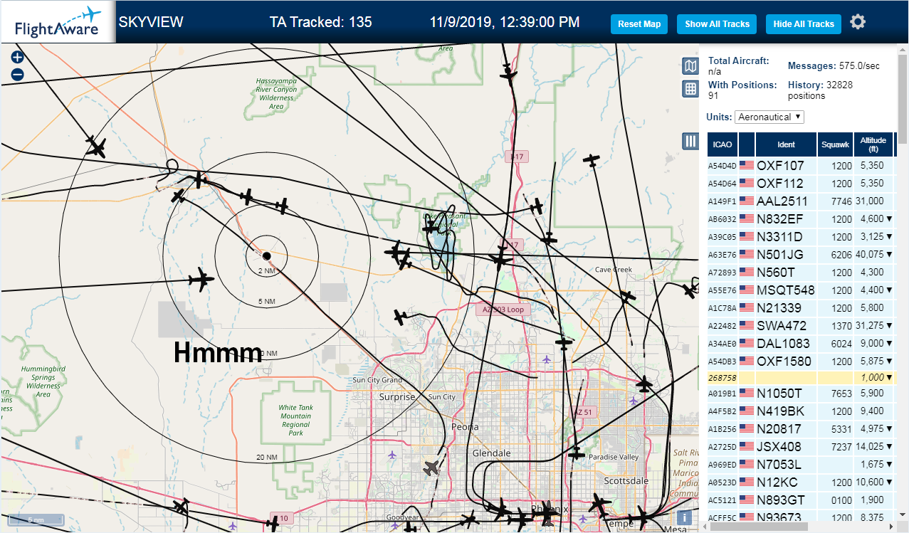Select the N893GT aircraft row
Image resolution: width=909 pixels, height=533 pixels.
(802, 500)
